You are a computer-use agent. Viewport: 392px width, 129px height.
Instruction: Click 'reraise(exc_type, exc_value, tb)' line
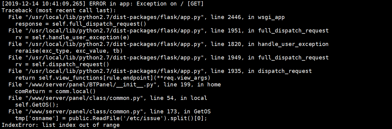(x=69, y=51)
